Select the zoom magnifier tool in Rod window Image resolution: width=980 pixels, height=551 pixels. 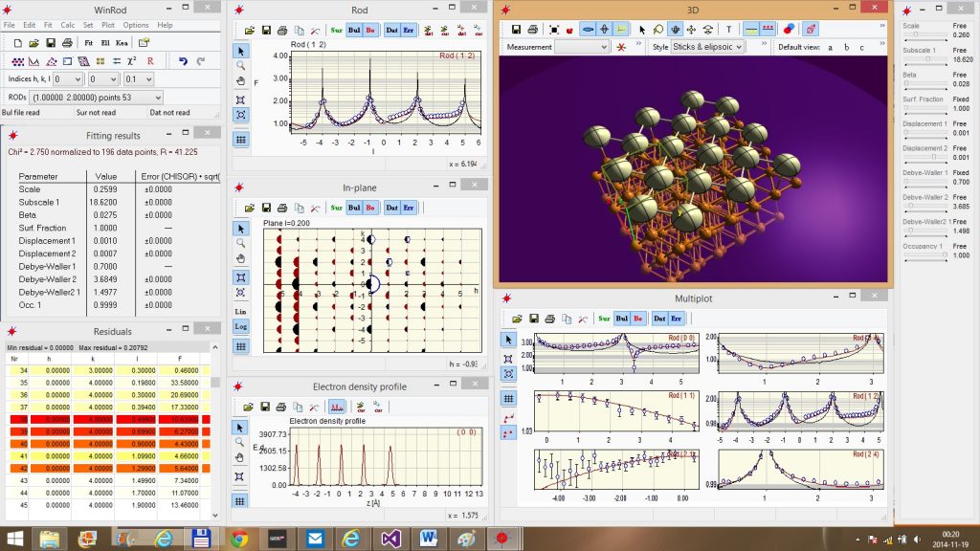(240, 66)
